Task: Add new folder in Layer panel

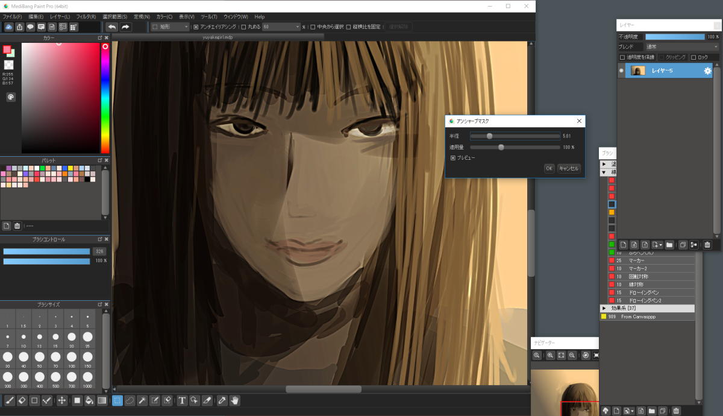Action: pos(669,245)
